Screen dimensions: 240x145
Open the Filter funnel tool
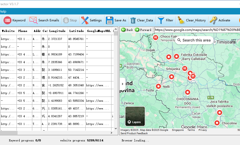pyautogui.click(x=161, y=20)
